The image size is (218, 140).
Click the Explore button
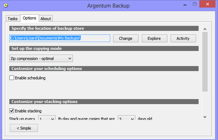point(154,39)
